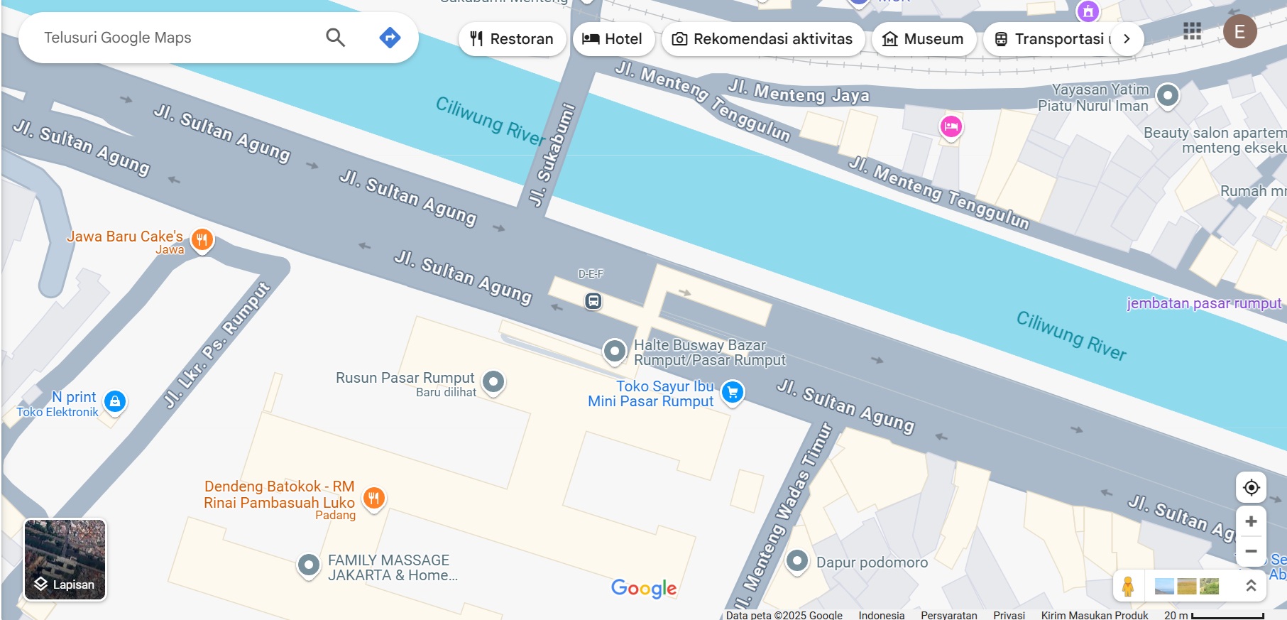The image size is (1287, 620).
Task: Open the Google apps grid
Action: (1193, 31)
